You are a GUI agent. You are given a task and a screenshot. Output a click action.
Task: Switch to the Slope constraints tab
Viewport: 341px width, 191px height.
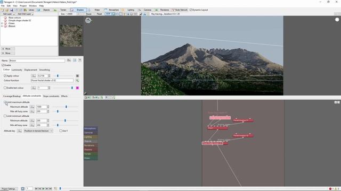click(x=51, y=96)
